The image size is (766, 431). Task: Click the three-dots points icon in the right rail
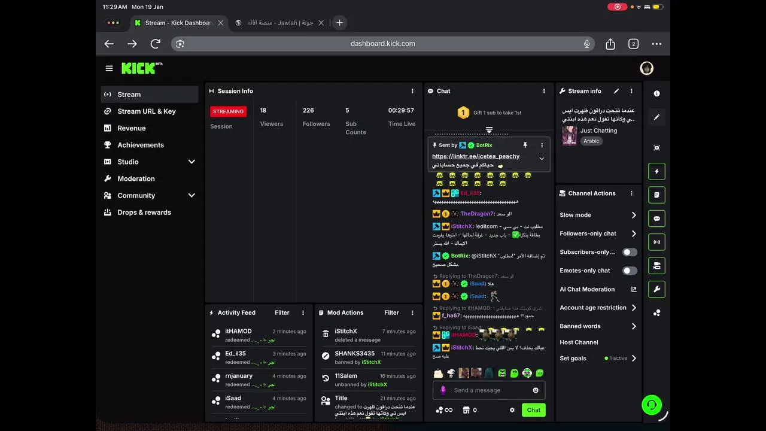click(x=656, y=312)
